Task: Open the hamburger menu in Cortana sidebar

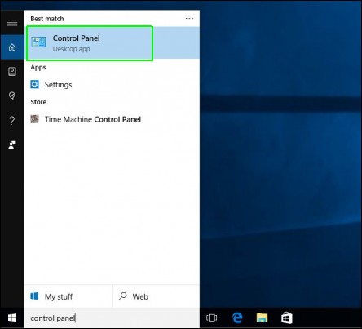Action: (12, 23)
